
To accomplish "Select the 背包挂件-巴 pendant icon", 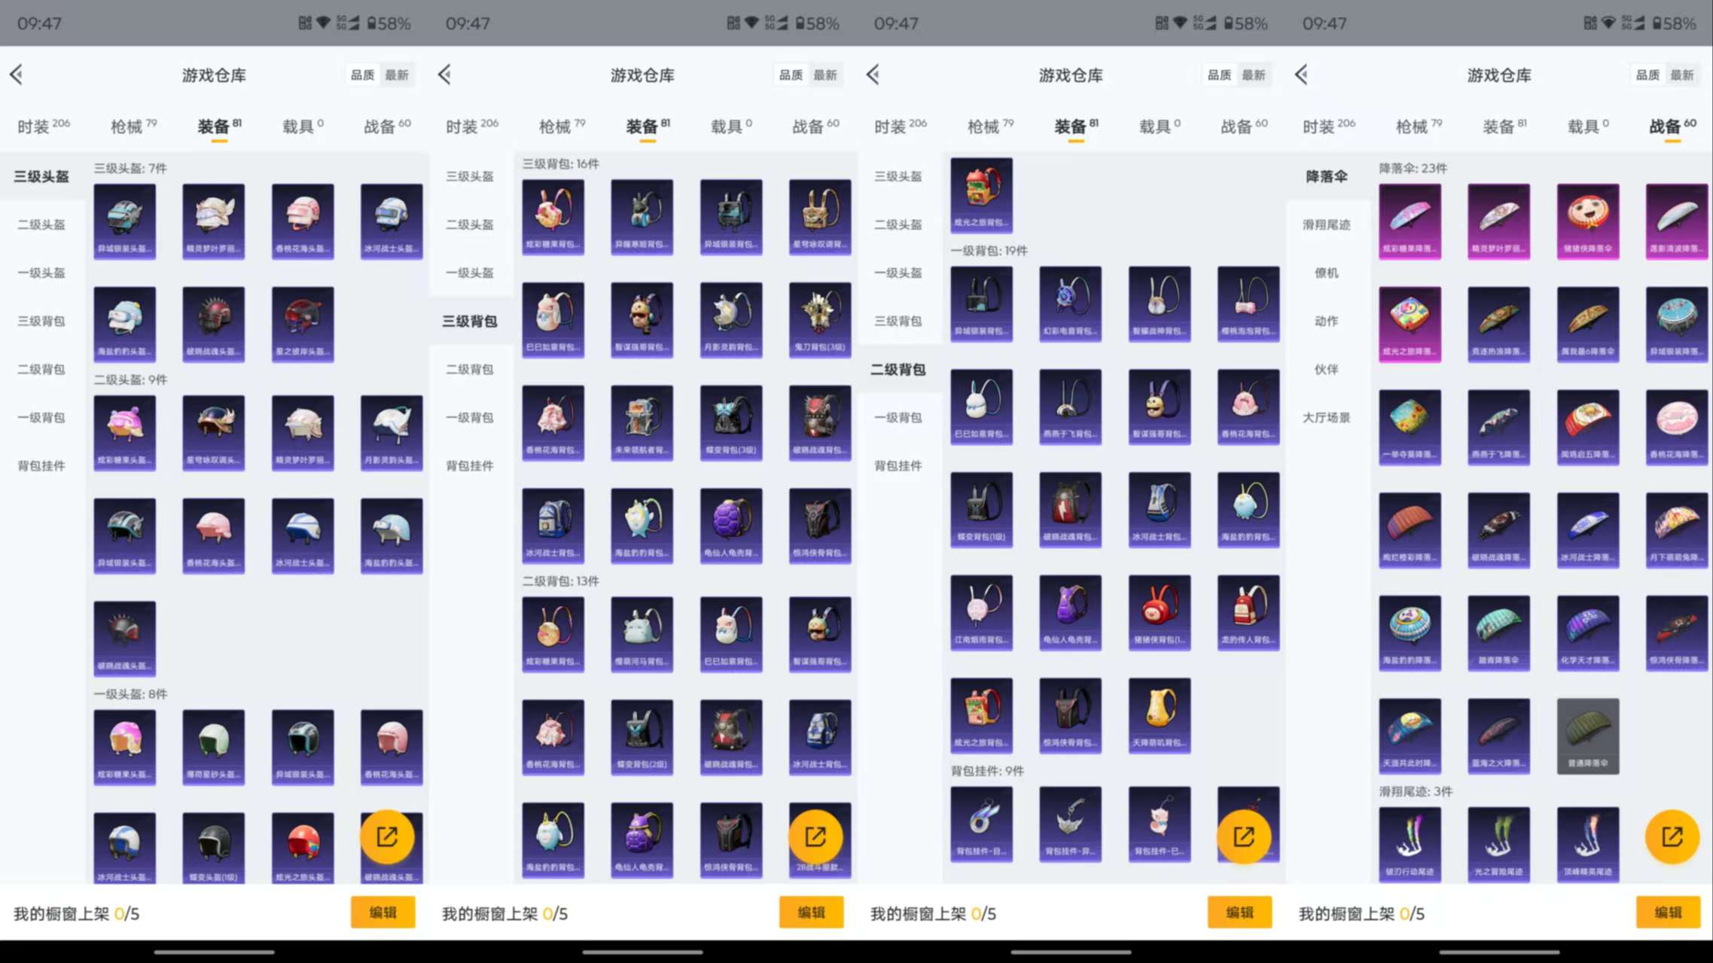I will (1159, 824).
